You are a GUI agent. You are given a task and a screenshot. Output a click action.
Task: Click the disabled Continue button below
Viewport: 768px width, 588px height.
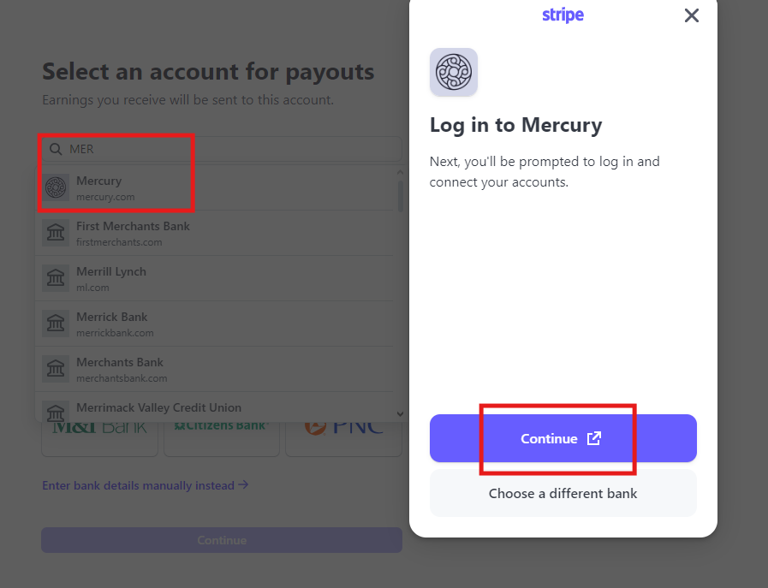tap(222, 540)
